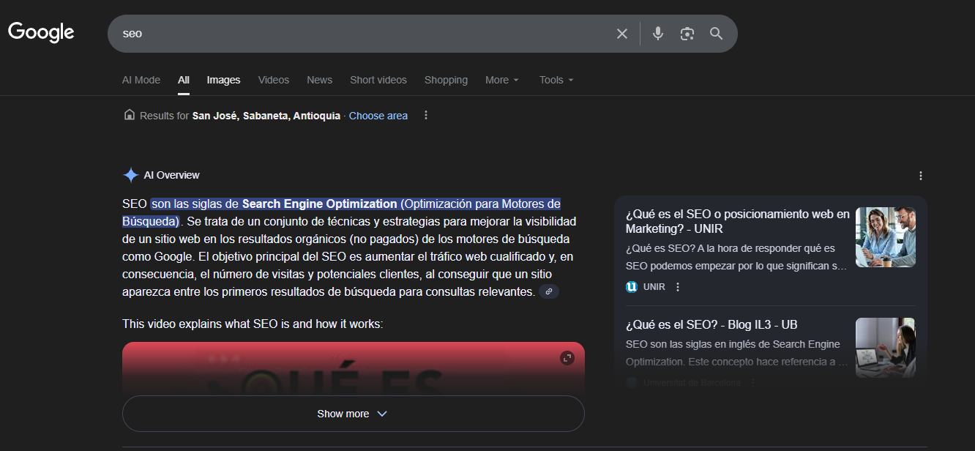Viewport: 975px width, 451px height.
Task: Open location options three-dot menu
Action: 426,116
